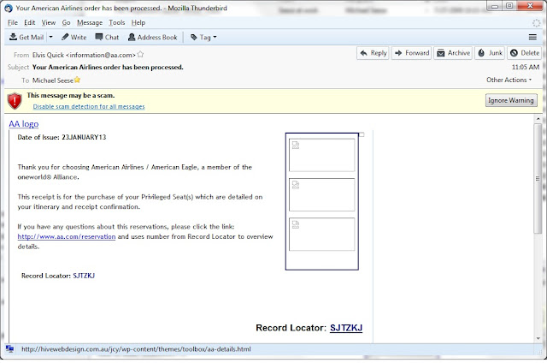Viewport: 547px width, 363px height.
Task: Open the aa.com/reservation link
Action: point(67,236)
